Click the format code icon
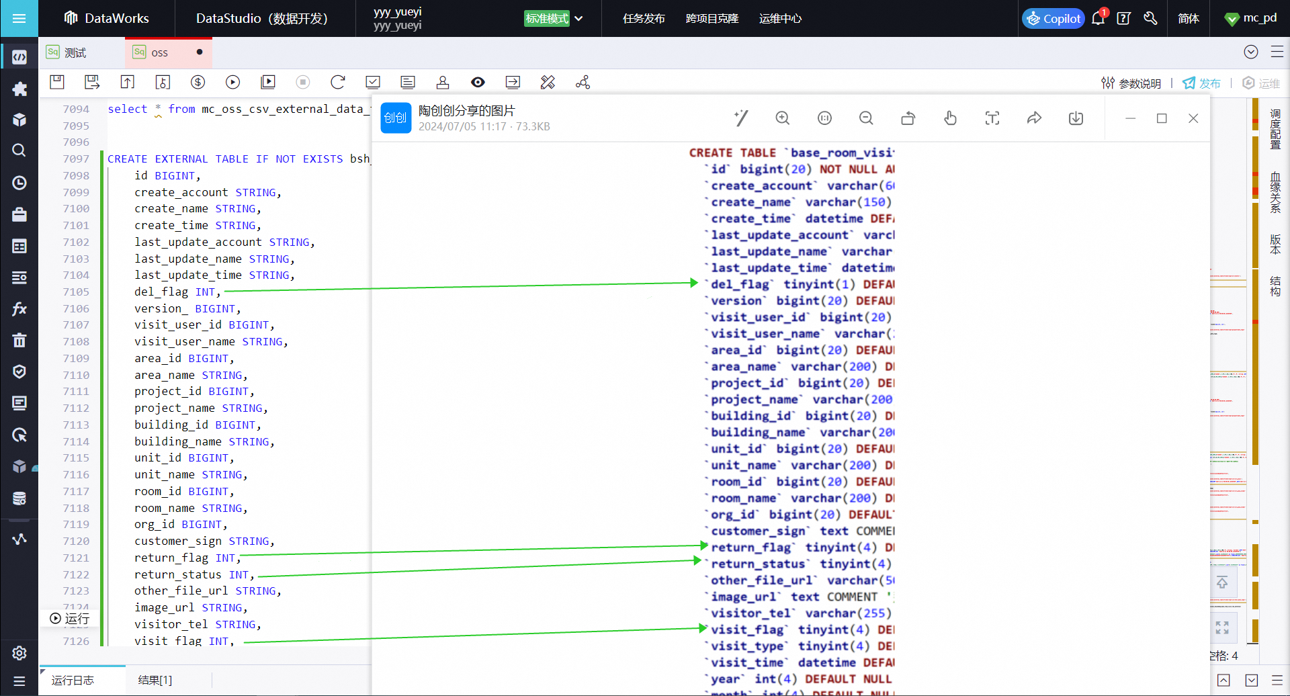This screenshot has width=1290, height=696. (x=408, y=82)
